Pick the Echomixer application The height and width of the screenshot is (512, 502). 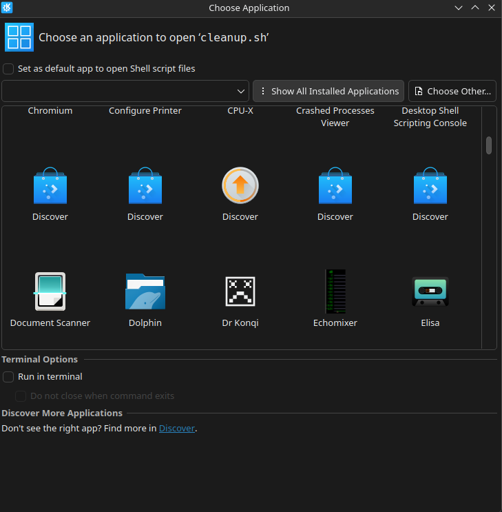335,291
